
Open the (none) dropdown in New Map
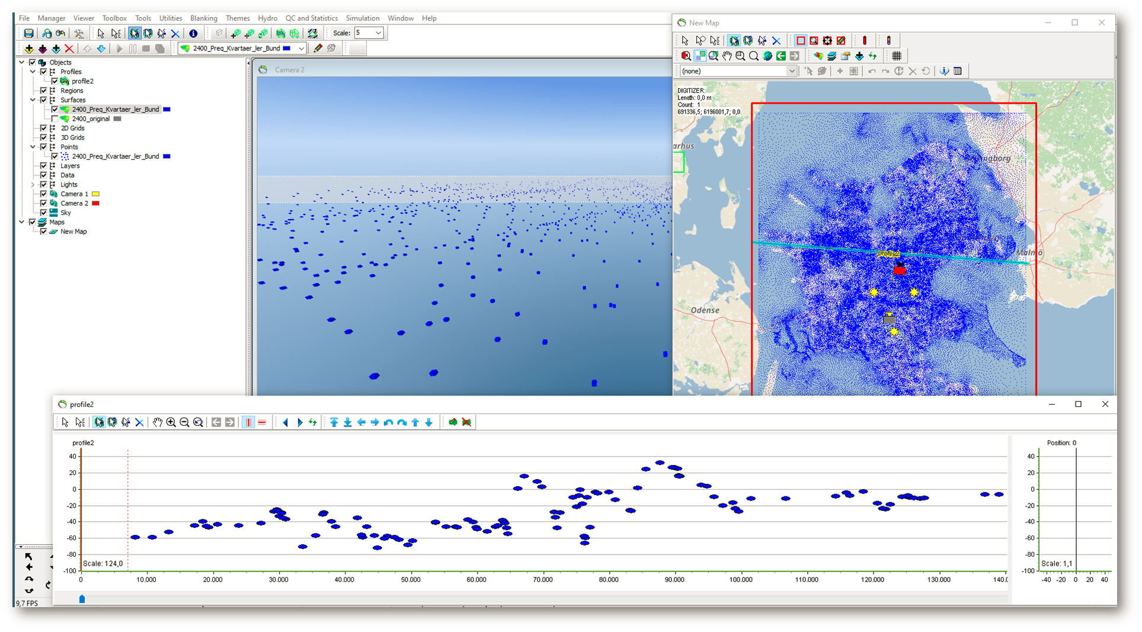click(x=791, y=71)
